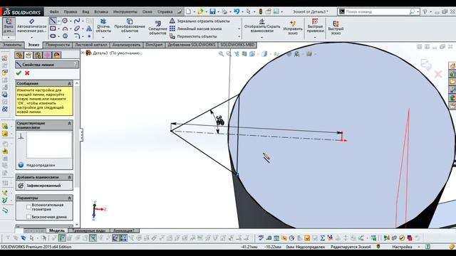The width and height of the screenshot is (456, 256).
Task: Open the Line tool dropdown arrow
Action: 58,21
